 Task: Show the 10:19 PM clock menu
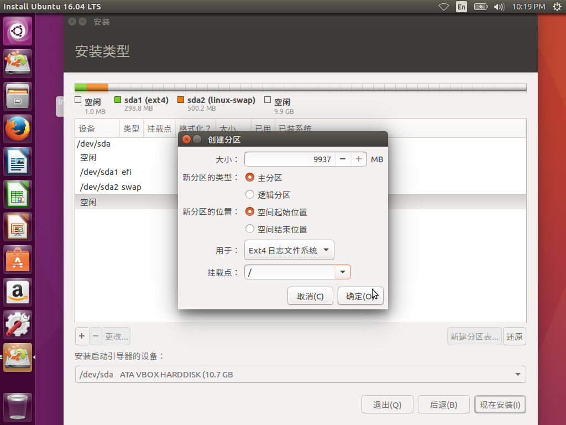[x=528, y=7]
